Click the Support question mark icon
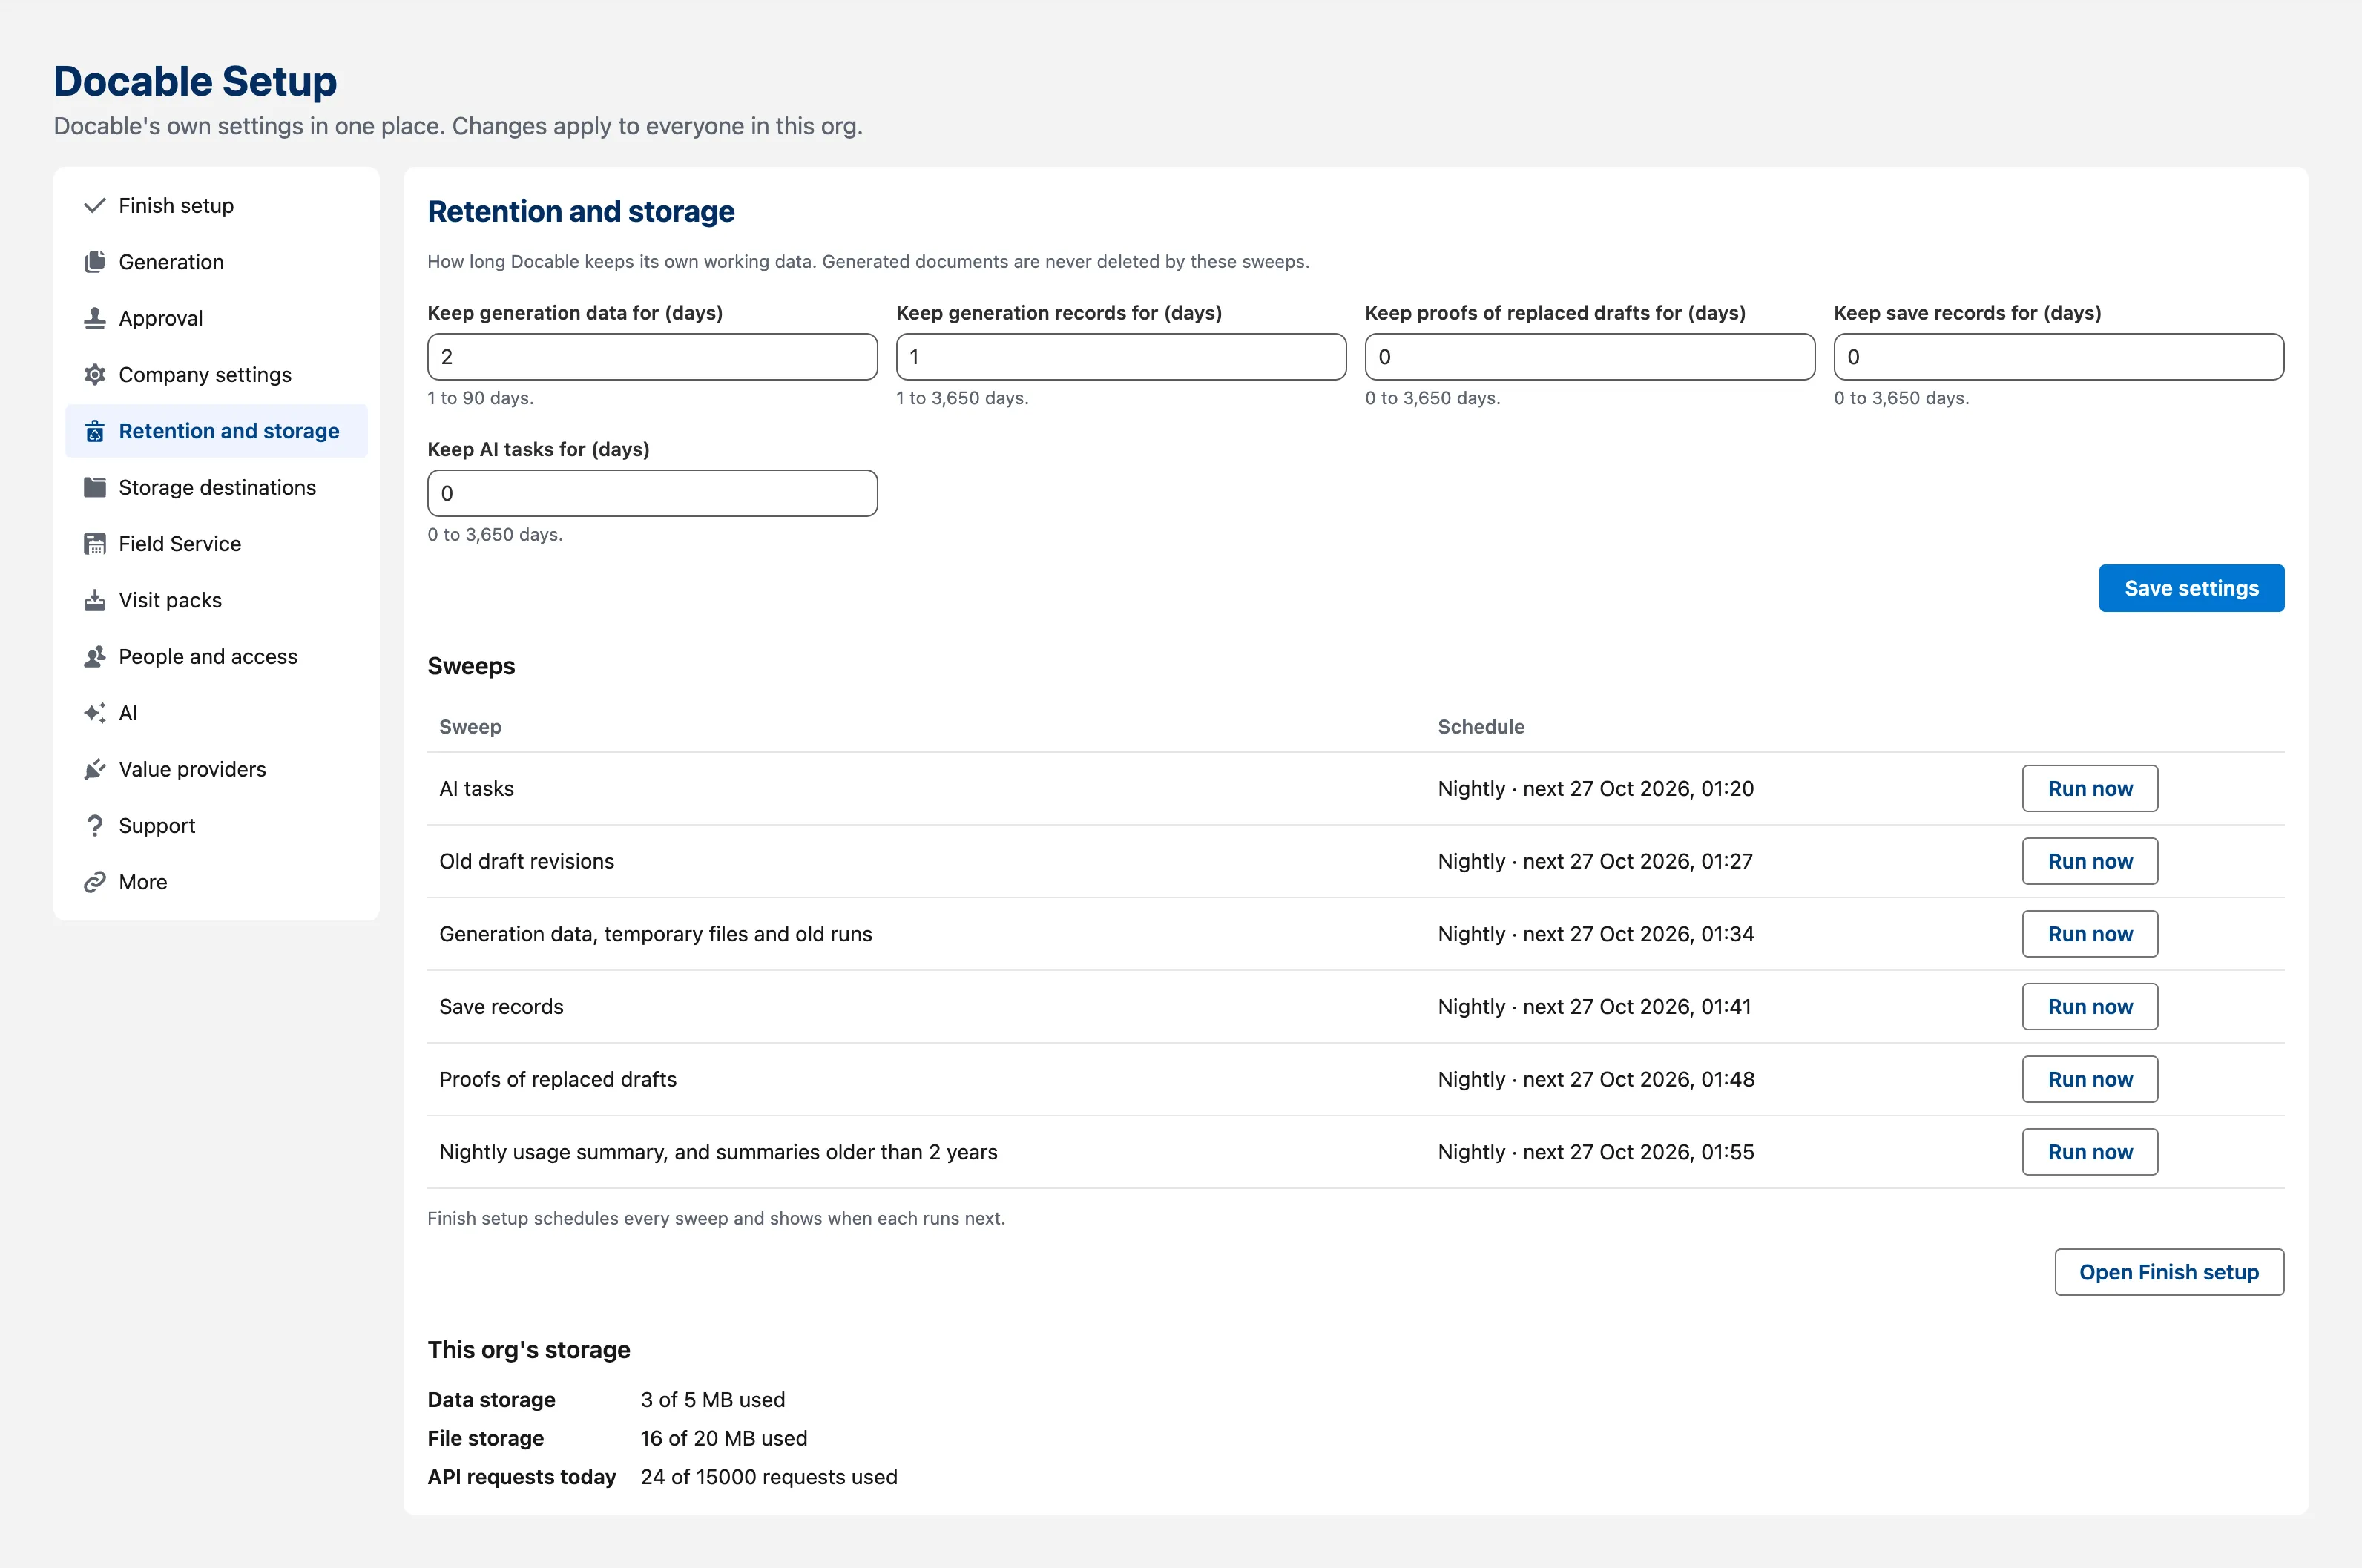 pyautogui.click(x=95, y=826)
